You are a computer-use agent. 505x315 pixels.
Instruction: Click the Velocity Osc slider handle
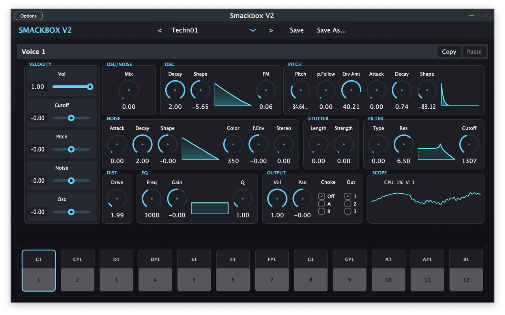pos(71,212)
